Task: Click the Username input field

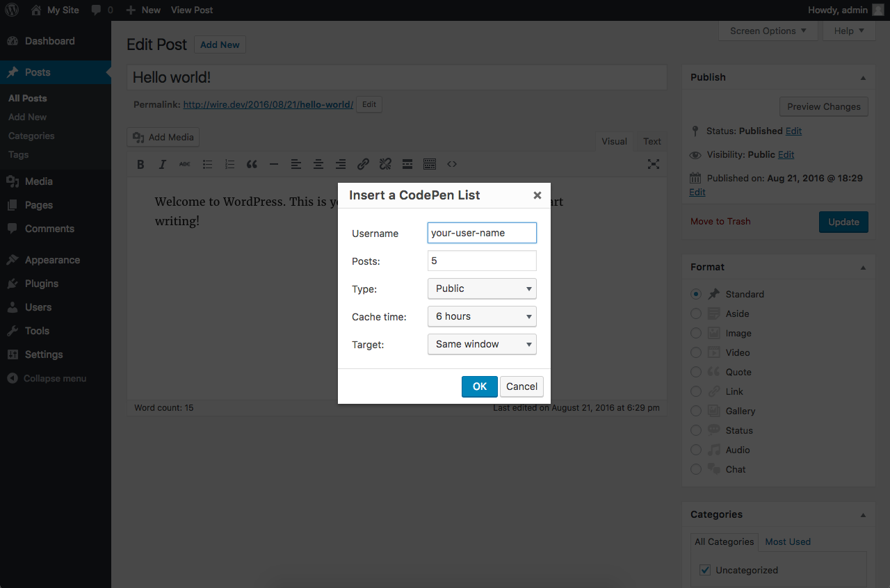Action: [482, 233]
